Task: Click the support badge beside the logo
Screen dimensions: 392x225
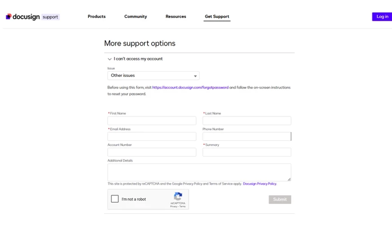Action: point(50,17)
